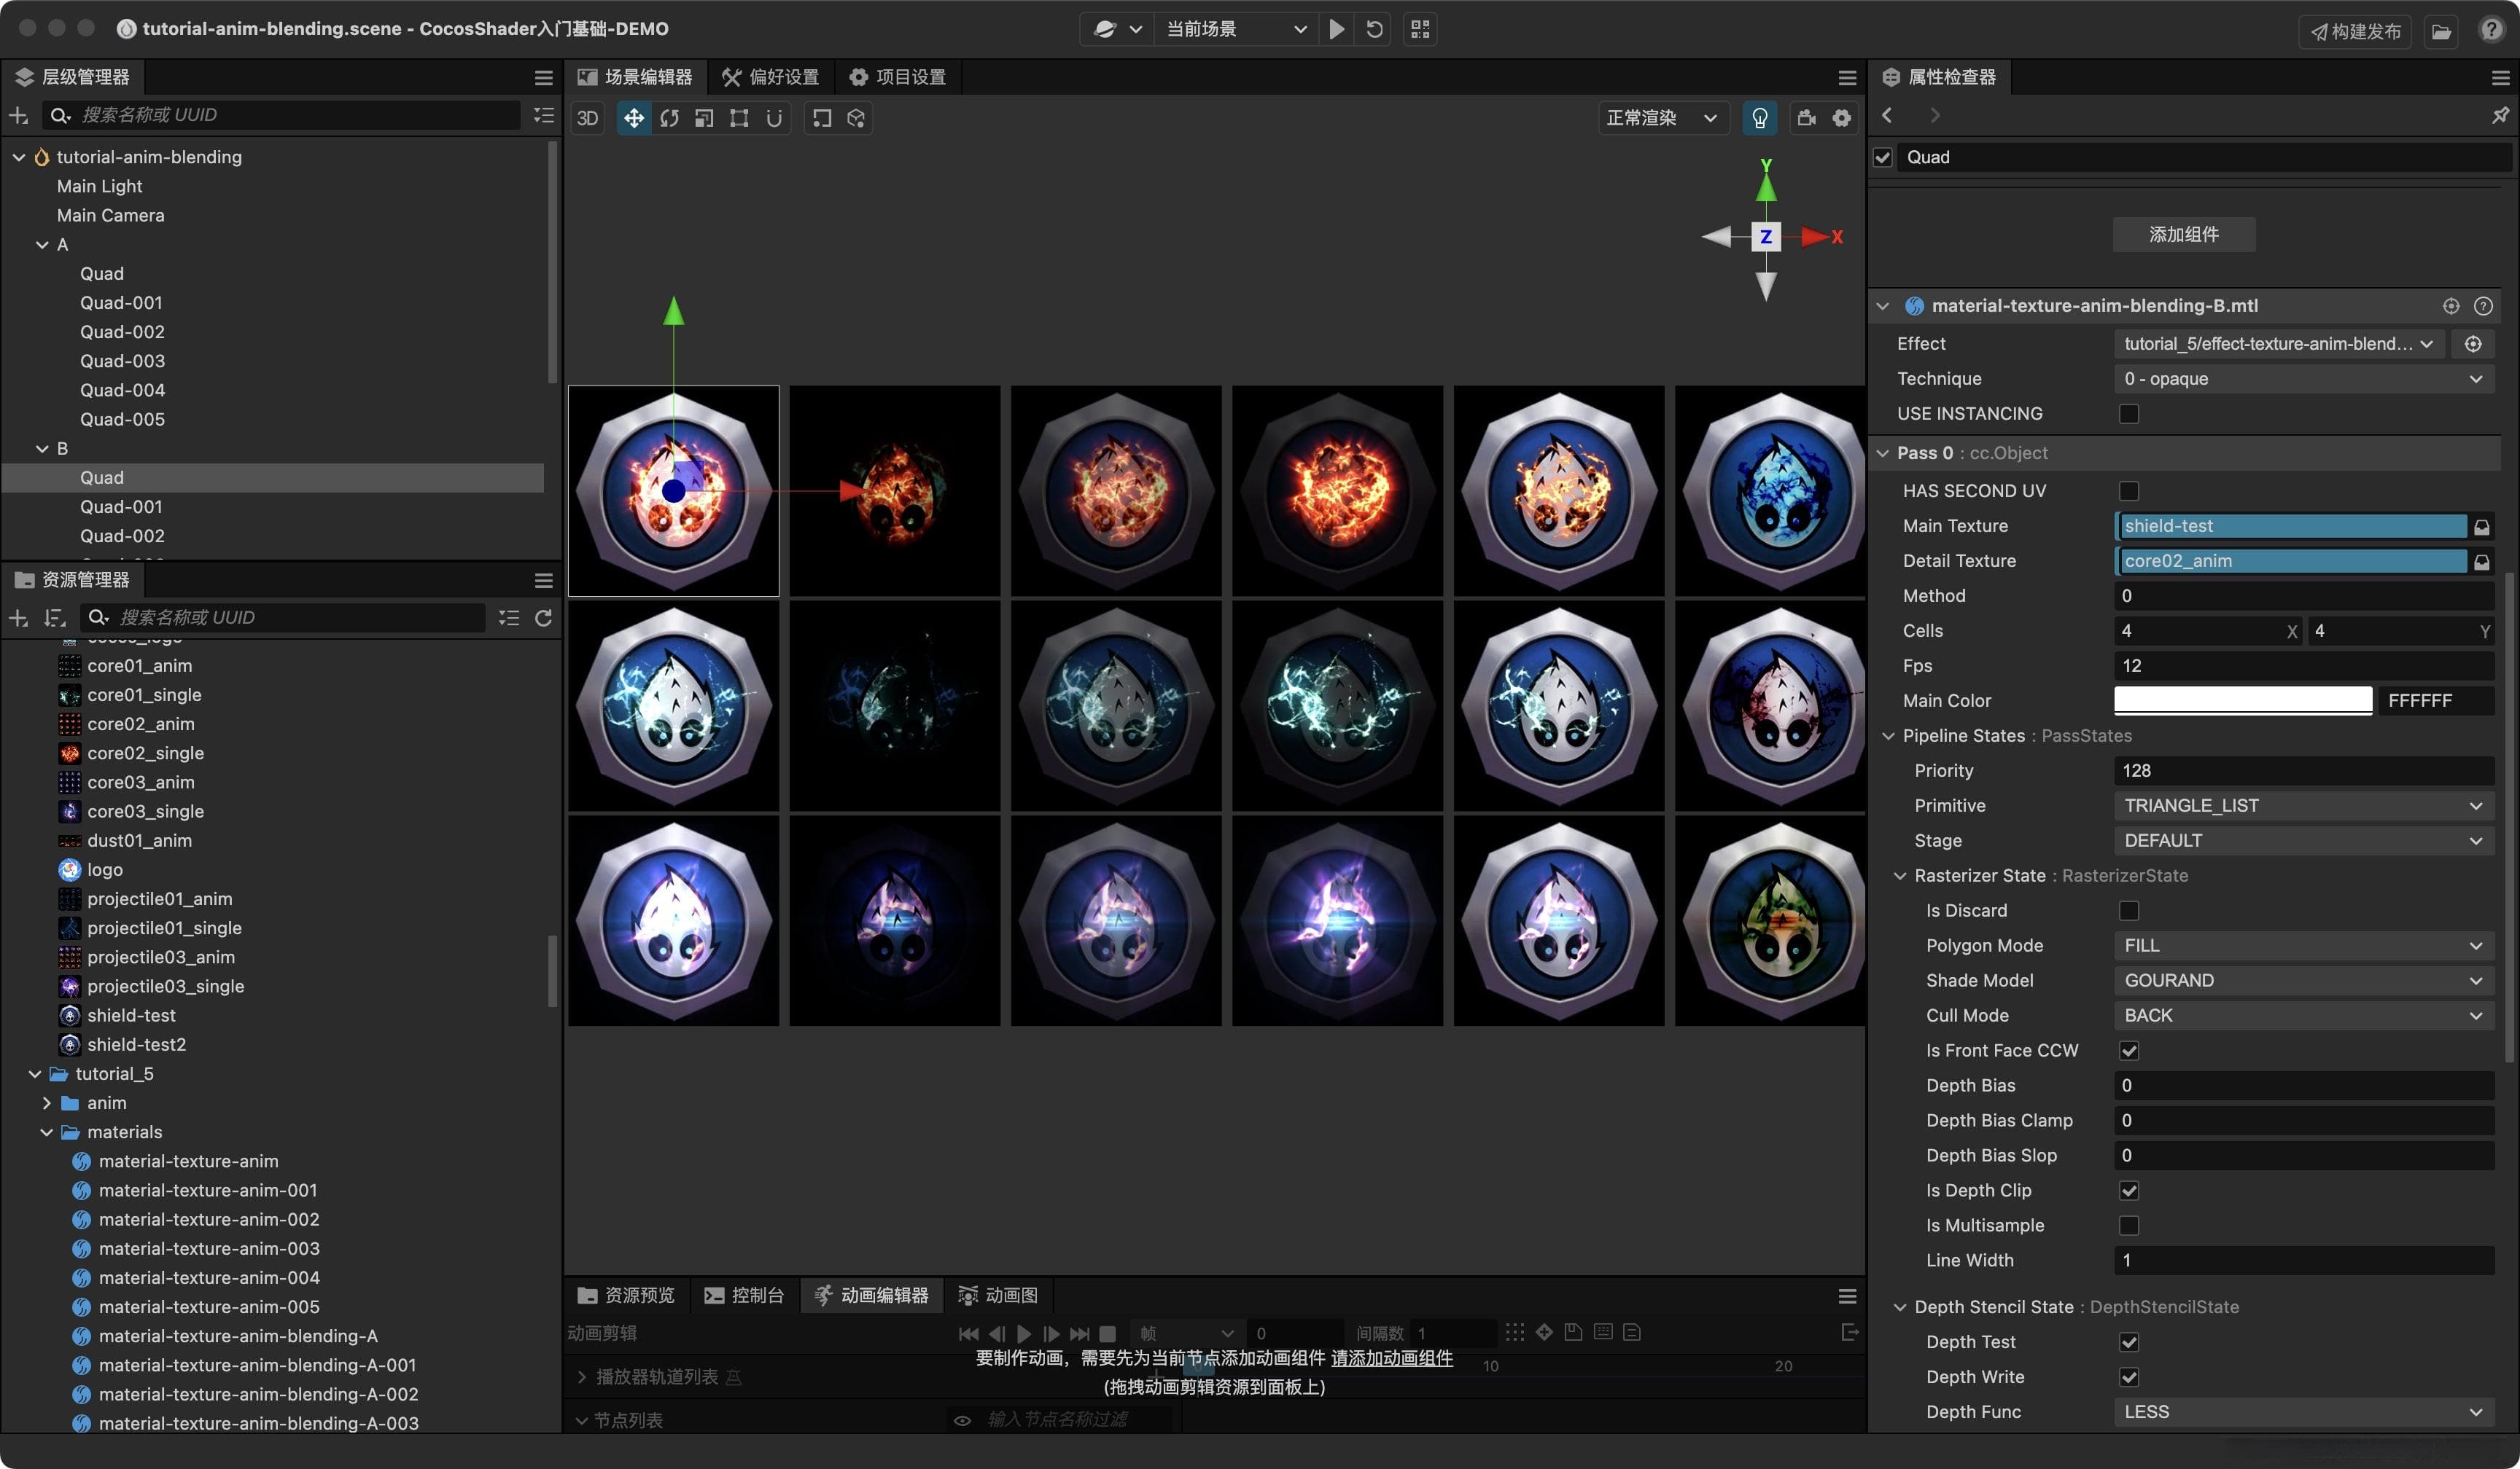Select the rotate gizmo tool

click(x=669, y=118)
